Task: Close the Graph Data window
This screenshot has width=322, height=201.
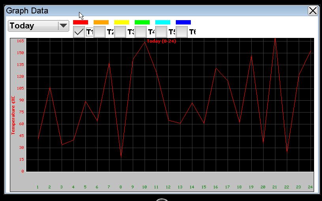Action: tap(313, 11)
